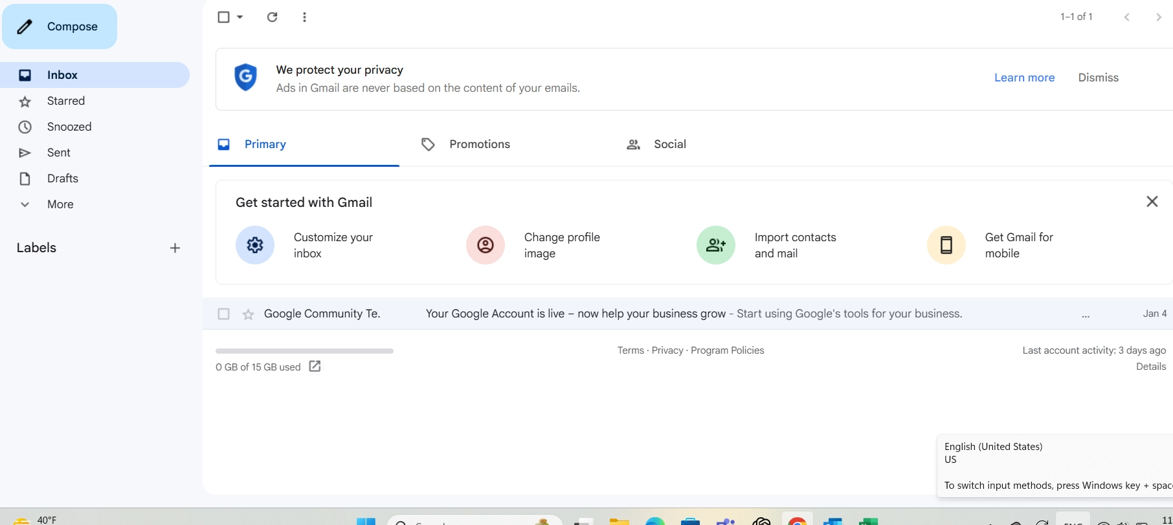Click the Details link under account activity
Screen dimensions: 1173x525
coord(1151,367)
